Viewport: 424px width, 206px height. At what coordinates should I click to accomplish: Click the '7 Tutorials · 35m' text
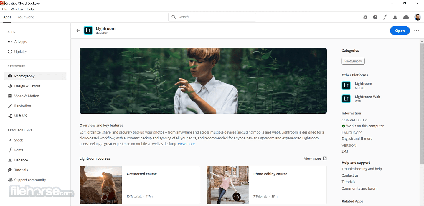click(265, 197)
